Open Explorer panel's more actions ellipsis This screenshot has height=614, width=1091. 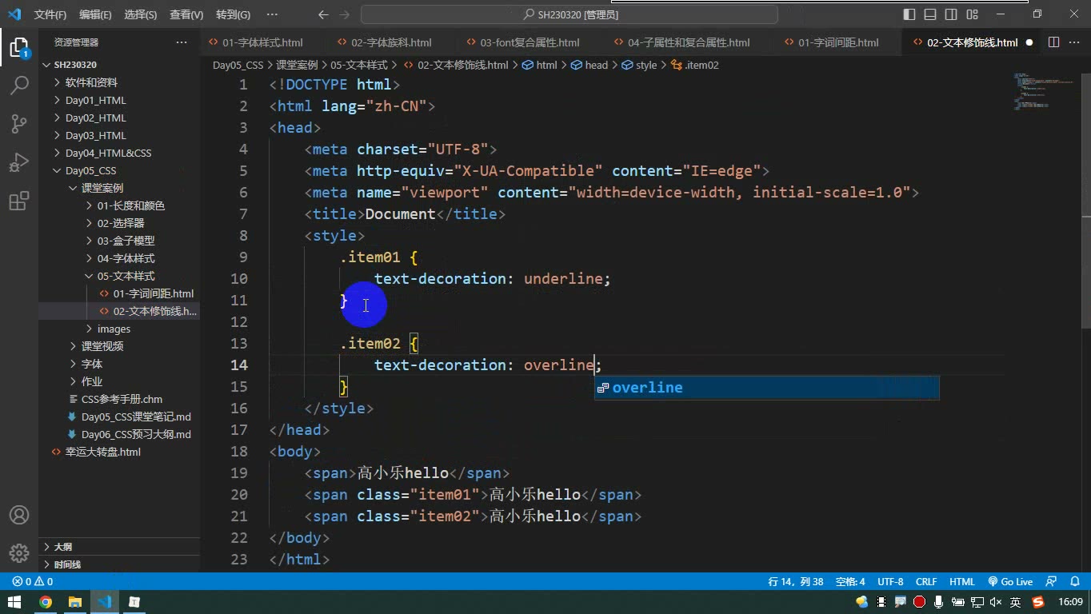click(x=182, y=42)
